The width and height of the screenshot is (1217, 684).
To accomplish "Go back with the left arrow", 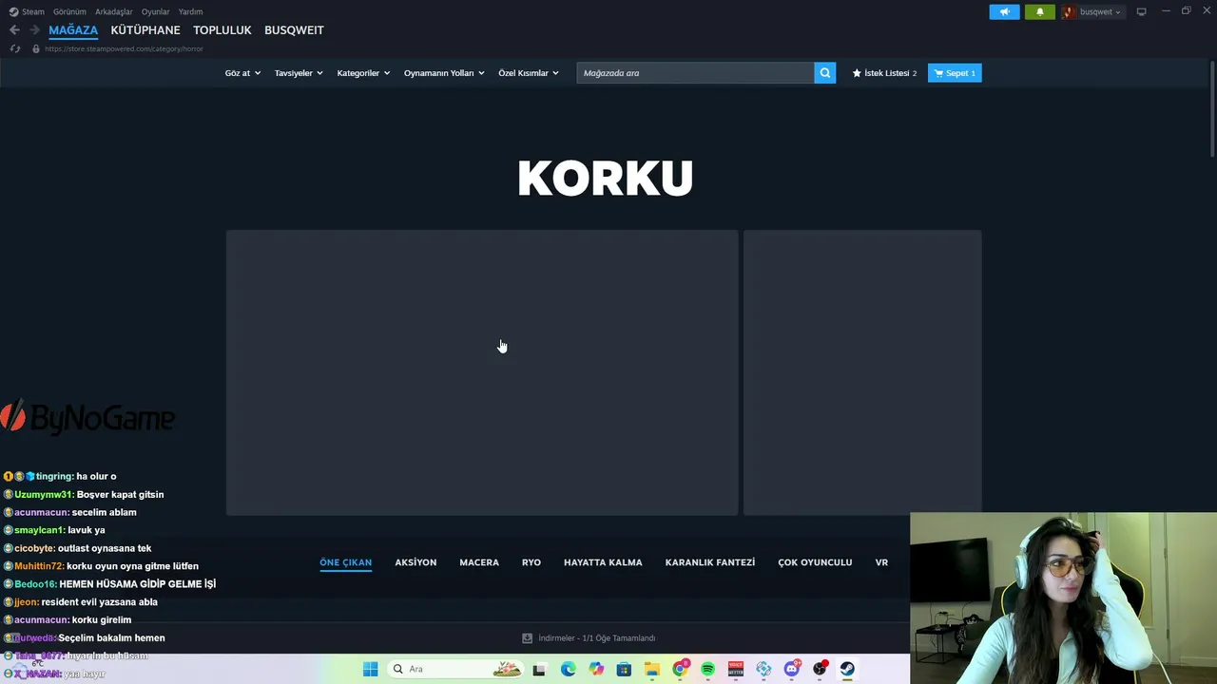I will [x=14, y=30].
